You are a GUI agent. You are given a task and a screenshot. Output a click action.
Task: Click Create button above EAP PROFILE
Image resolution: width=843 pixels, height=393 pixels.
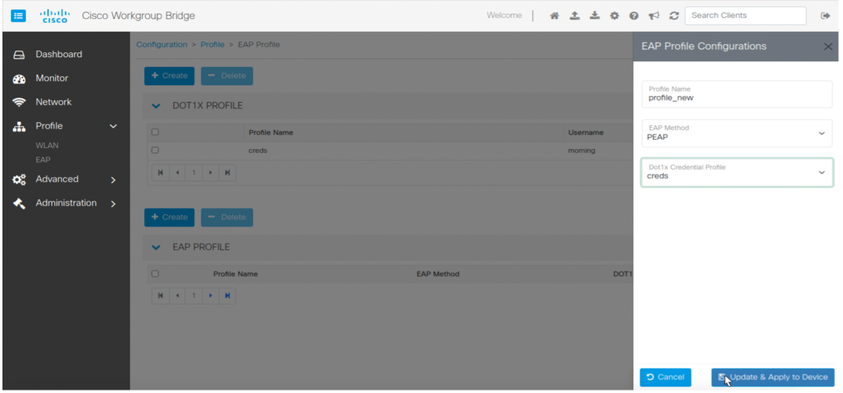tap(169, 217)
